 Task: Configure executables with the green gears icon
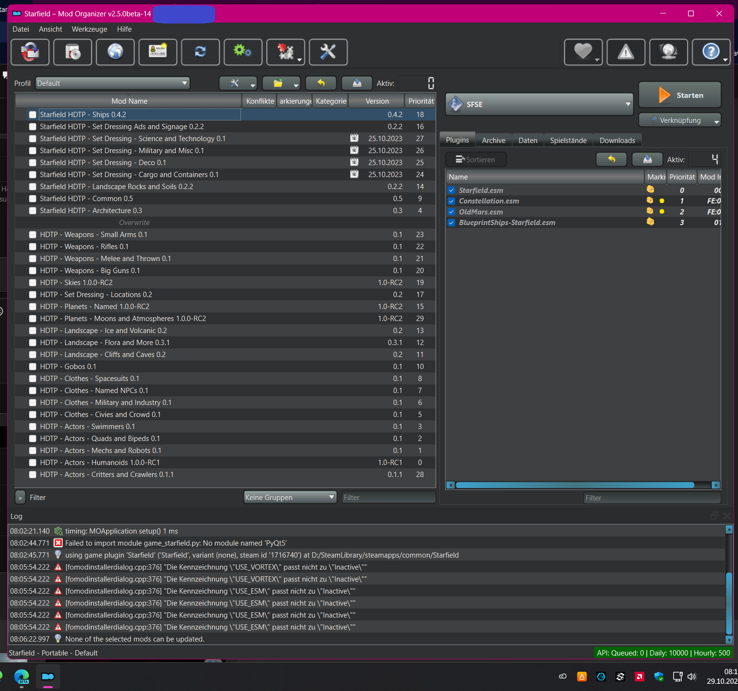click(x=243, y=52)
